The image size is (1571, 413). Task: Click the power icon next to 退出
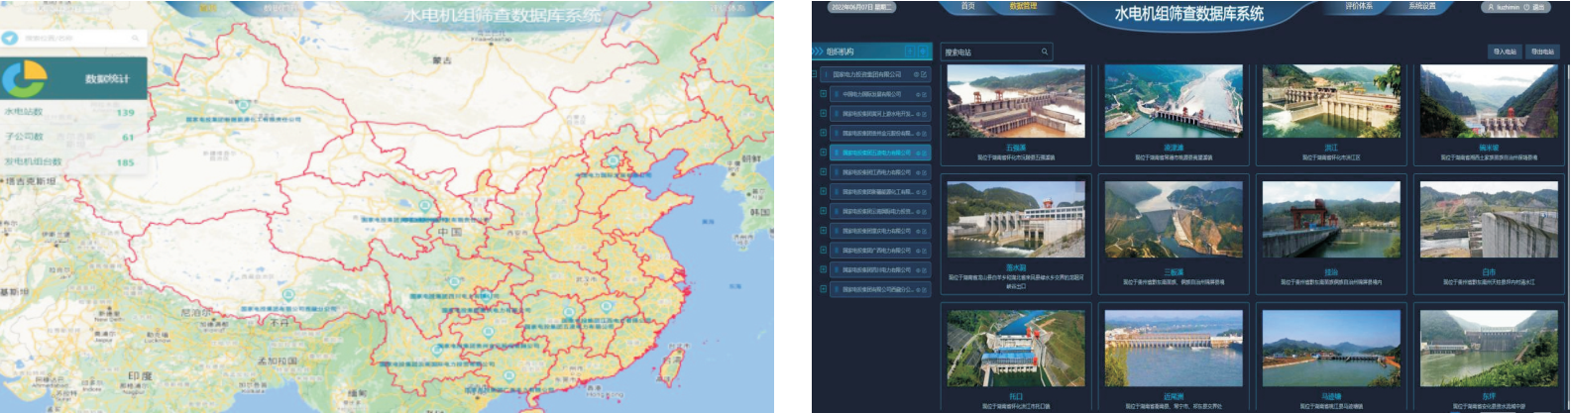click(x=1527, y=7)
